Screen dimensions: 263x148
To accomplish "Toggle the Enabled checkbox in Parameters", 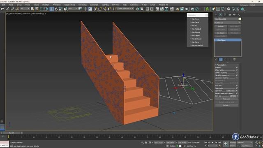I will point(237,67).
